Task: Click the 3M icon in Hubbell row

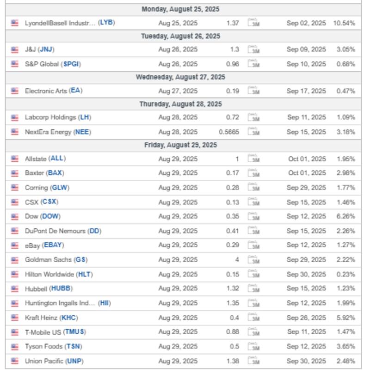Action: point(253,288)
